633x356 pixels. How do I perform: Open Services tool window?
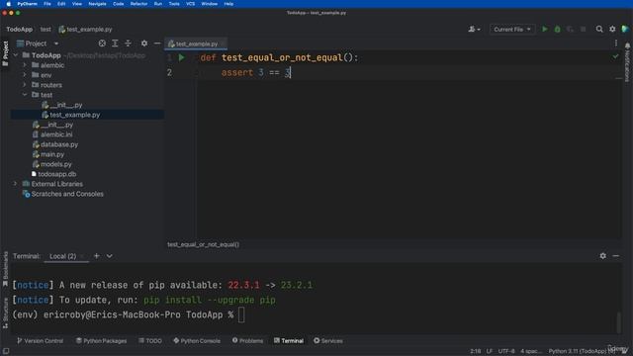328,341
